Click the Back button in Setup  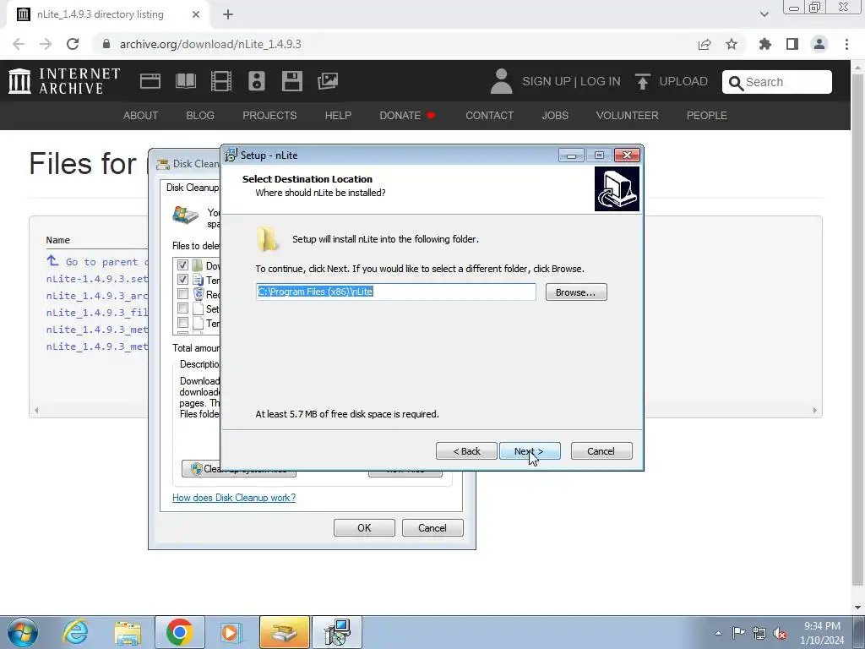(x=466, y=451)
